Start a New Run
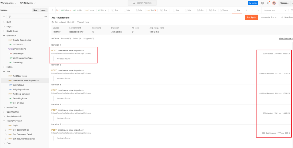 tap(287, 17)
